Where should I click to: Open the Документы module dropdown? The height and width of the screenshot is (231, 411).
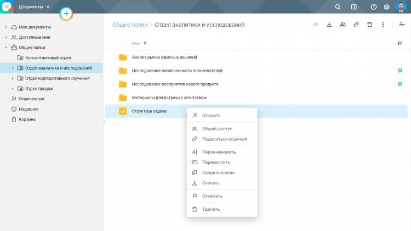click(34, 7)
